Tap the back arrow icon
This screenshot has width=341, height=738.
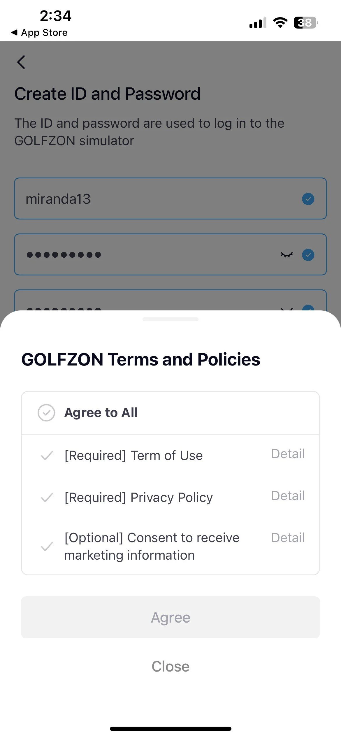tap(21, 62)
